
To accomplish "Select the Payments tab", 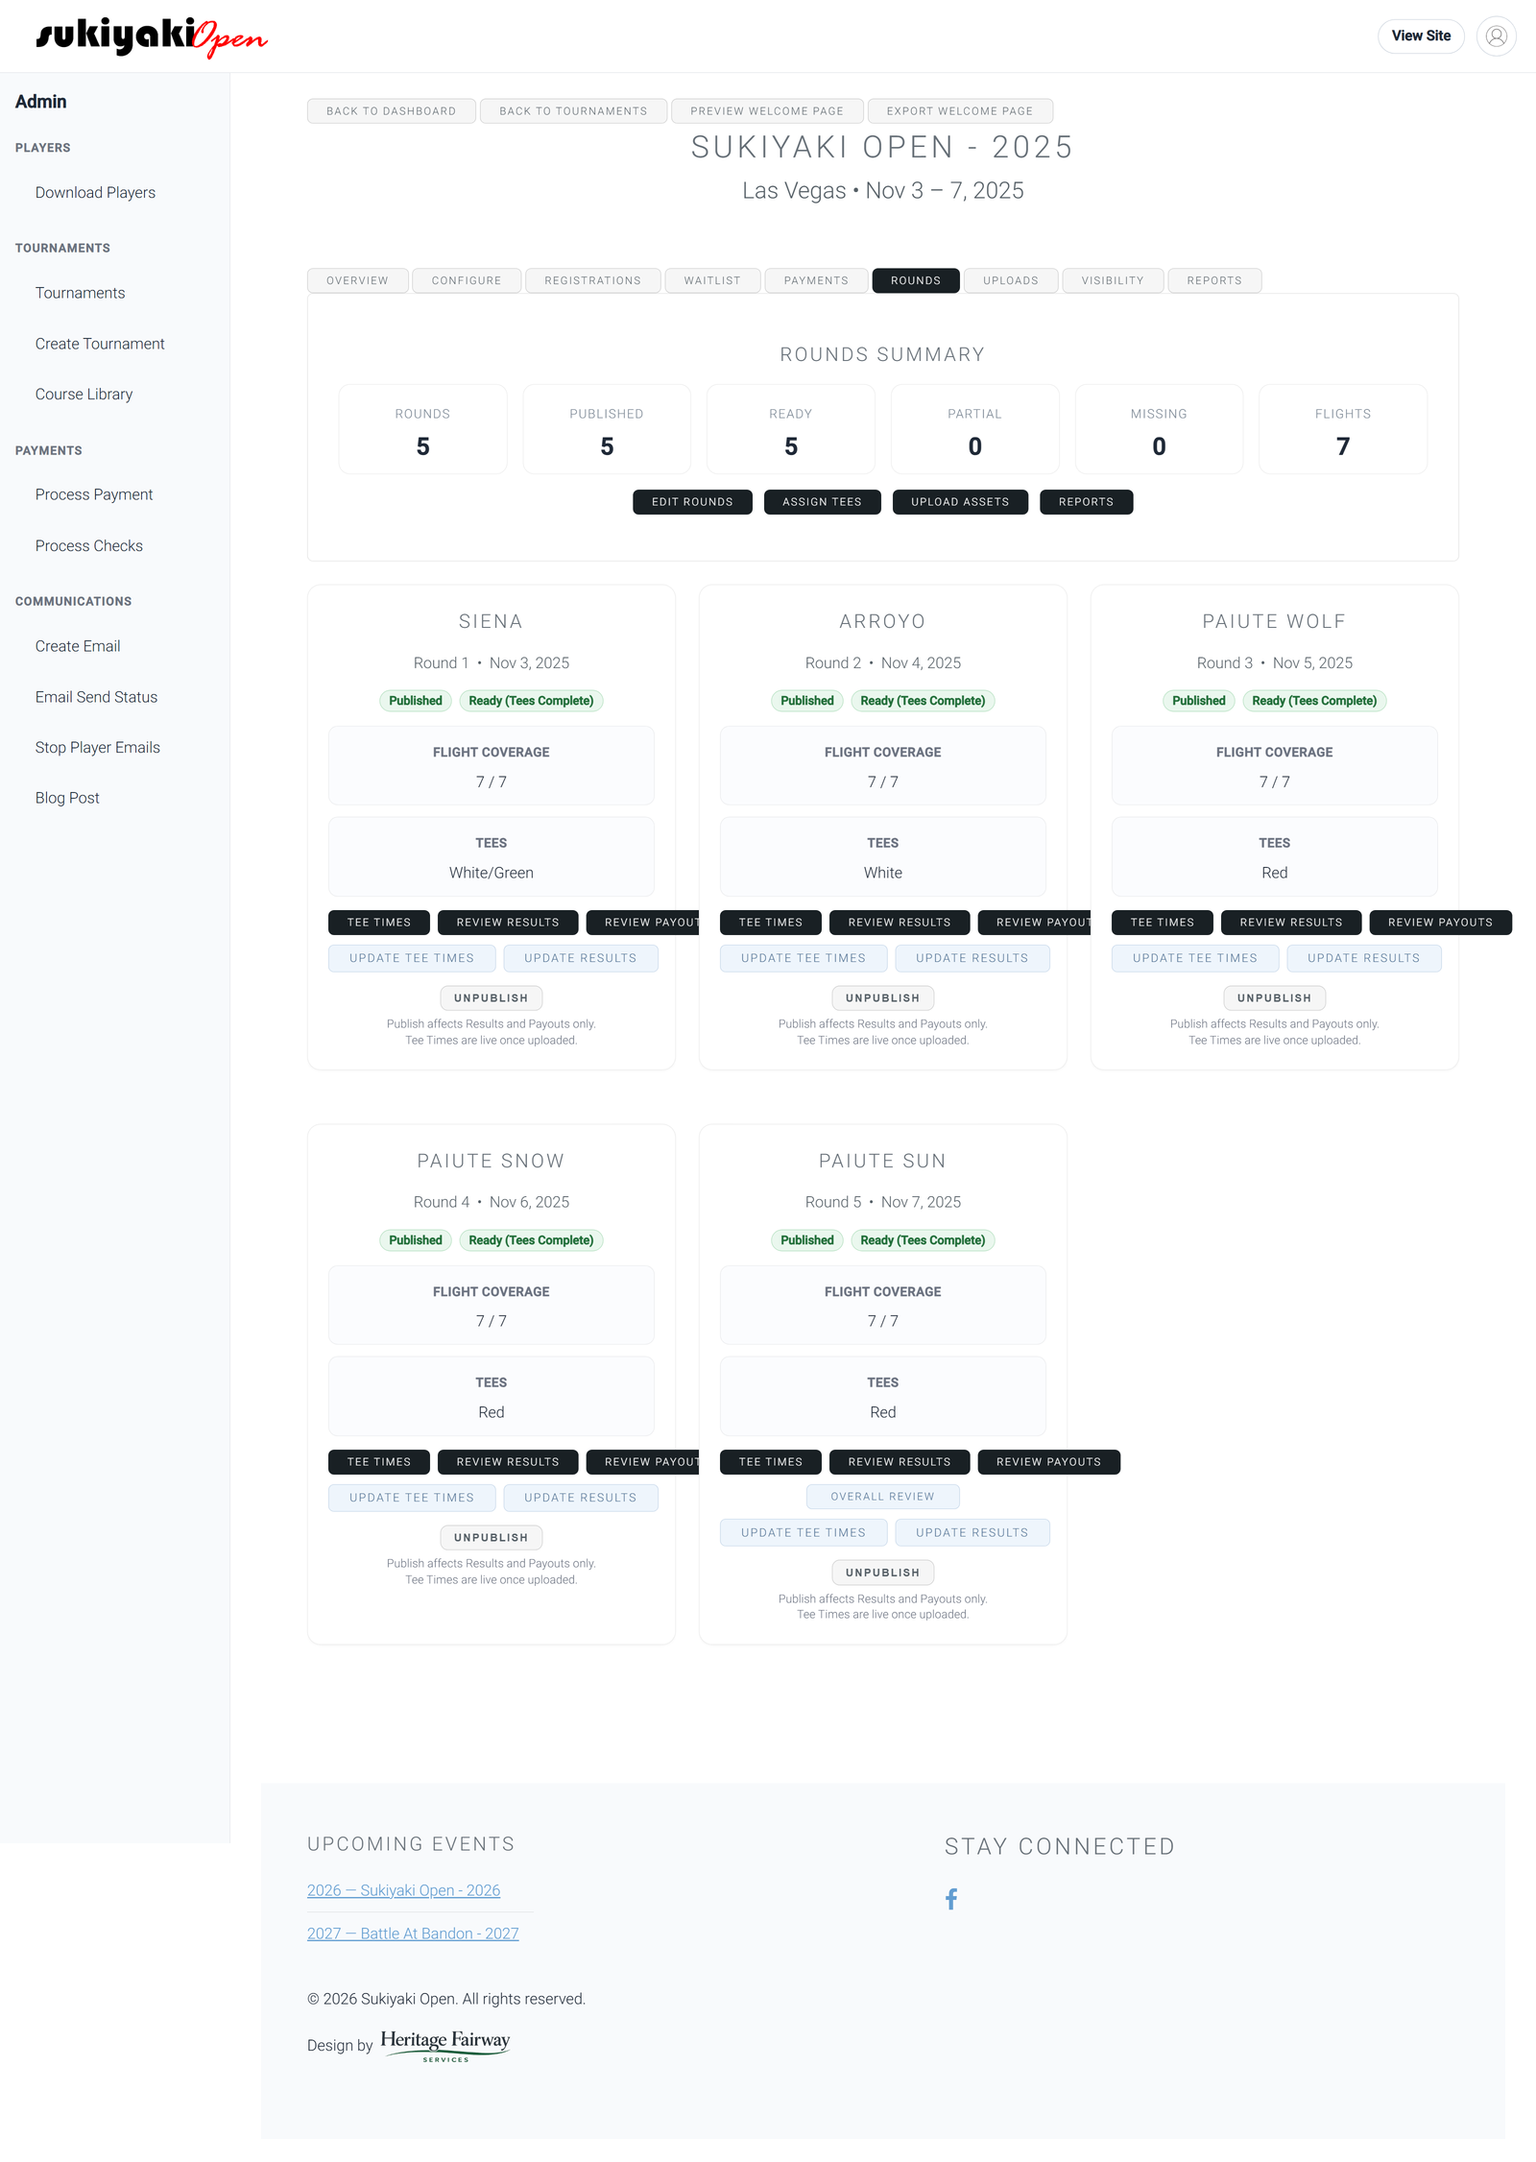I will tap(816, 280).
